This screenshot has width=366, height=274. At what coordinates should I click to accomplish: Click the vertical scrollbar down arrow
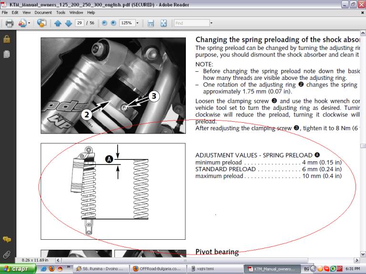(363, 254)
